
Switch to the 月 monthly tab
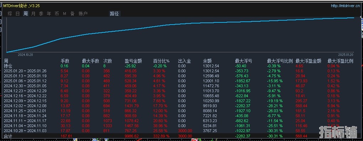click(x=33, y=14)
